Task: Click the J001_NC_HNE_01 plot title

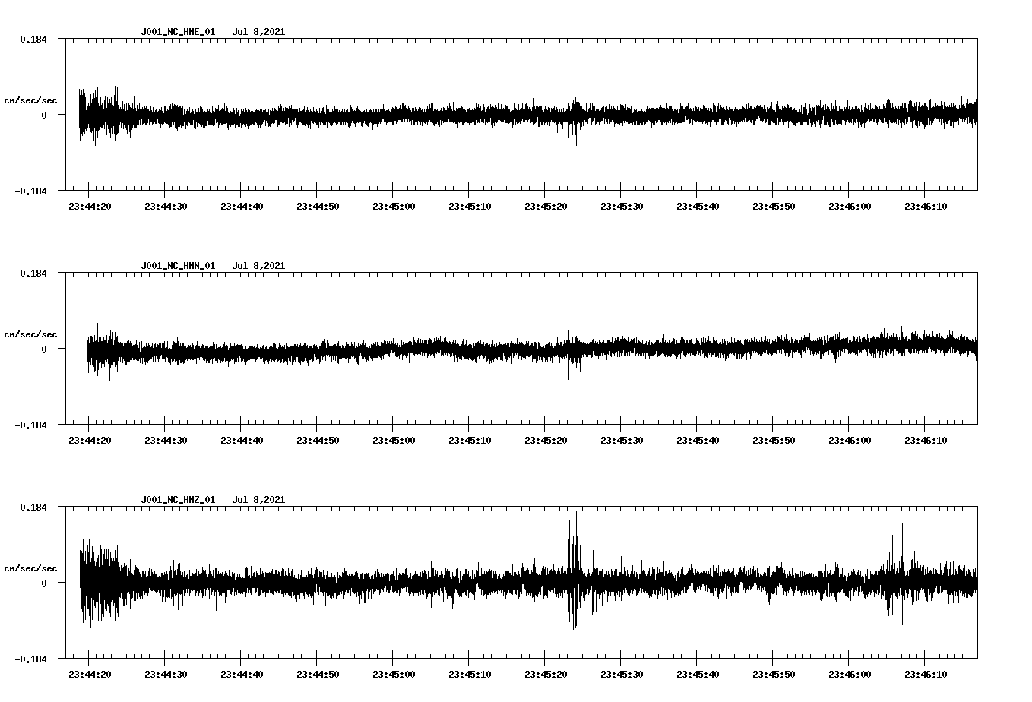Action: (178, 32)
